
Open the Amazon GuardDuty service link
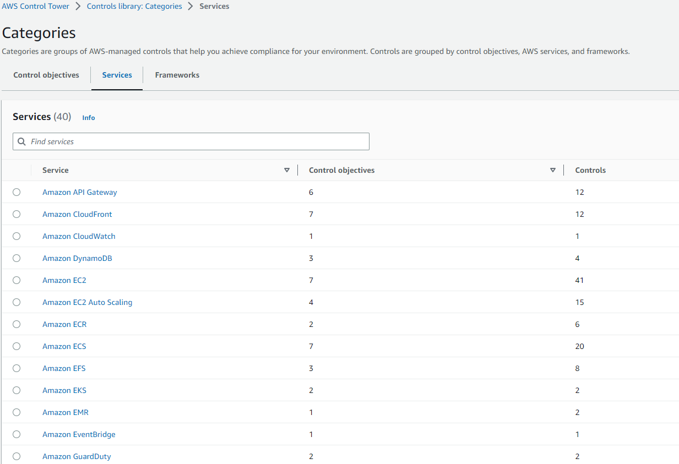pyautogui.click(x=77, y=456)
